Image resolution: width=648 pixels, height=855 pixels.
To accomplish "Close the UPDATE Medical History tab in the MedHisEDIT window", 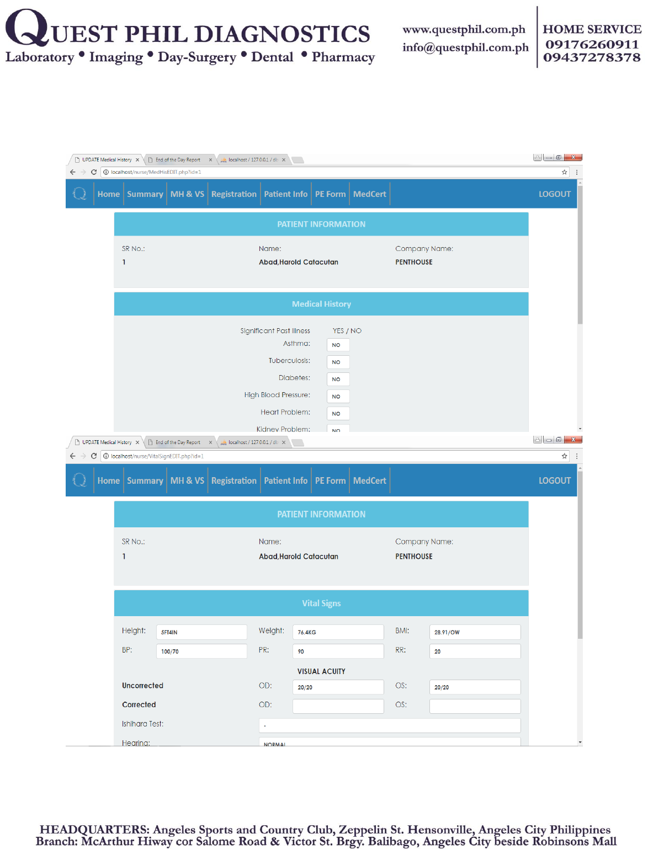I will tap(137, 160).
